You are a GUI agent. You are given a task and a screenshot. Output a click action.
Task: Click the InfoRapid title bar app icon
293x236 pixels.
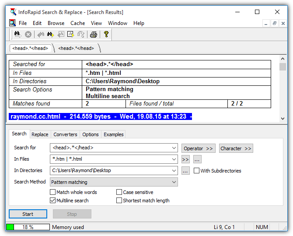[13, 12]
